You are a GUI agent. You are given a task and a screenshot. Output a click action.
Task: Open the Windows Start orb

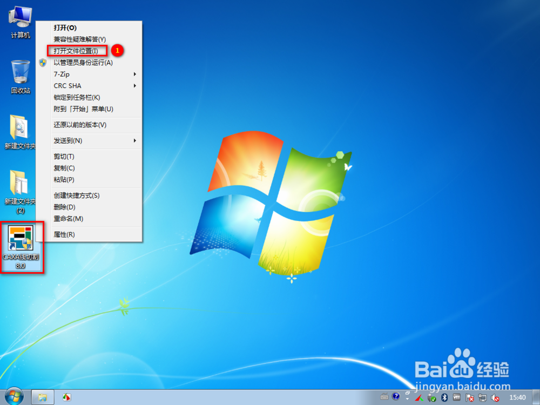[14, 397]
